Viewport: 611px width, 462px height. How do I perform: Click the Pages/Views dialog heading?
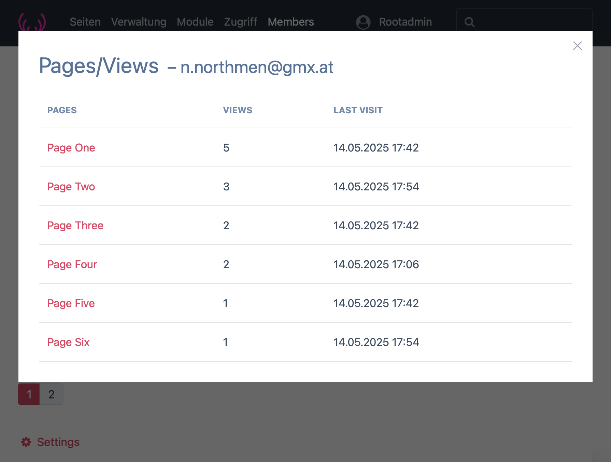[x=99, y=66]
